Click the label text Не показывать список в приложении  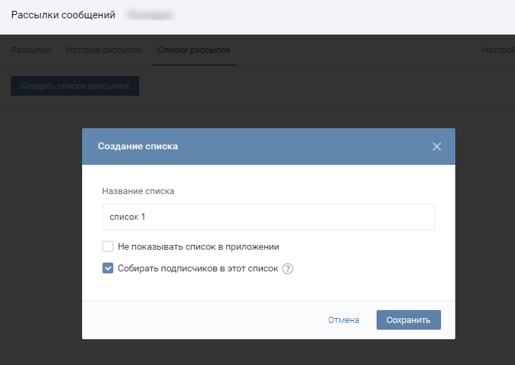[x=198, y=247]
